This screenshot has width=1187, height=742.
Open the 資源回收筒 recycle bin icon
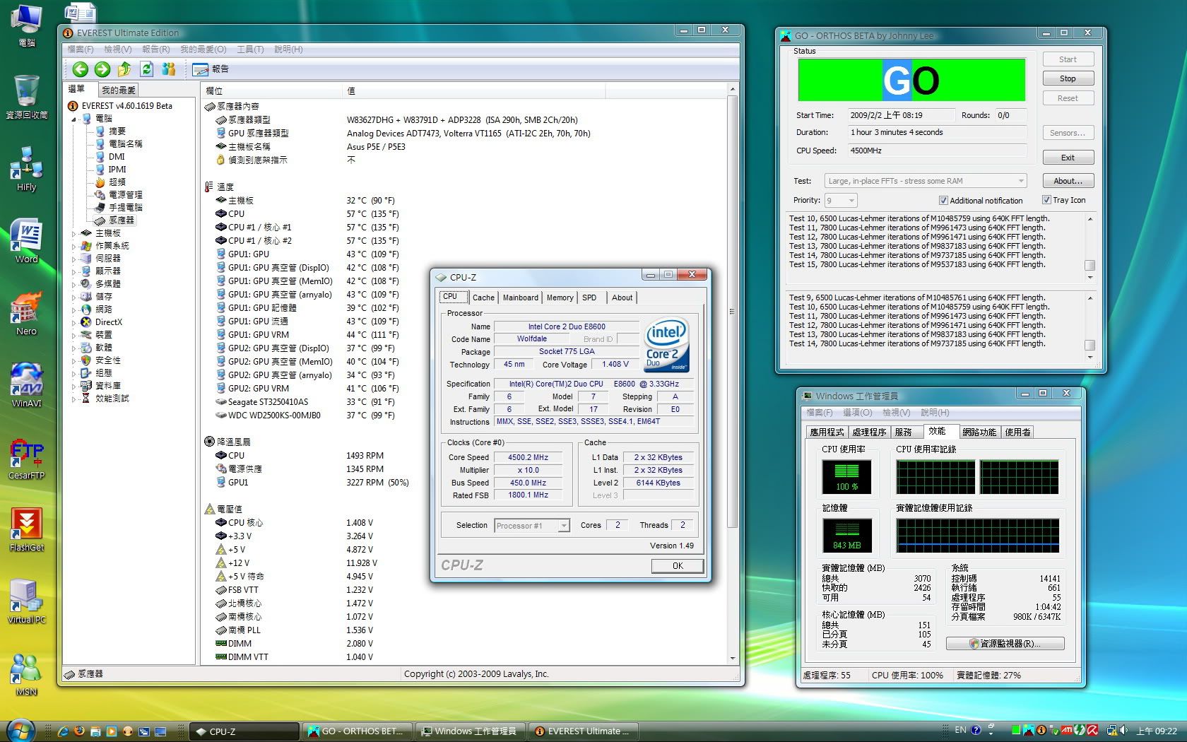click(x=27, y=97)
